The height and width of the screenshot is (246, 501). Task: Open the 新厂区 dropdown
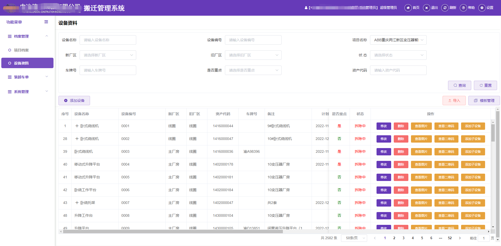[108, 55]
